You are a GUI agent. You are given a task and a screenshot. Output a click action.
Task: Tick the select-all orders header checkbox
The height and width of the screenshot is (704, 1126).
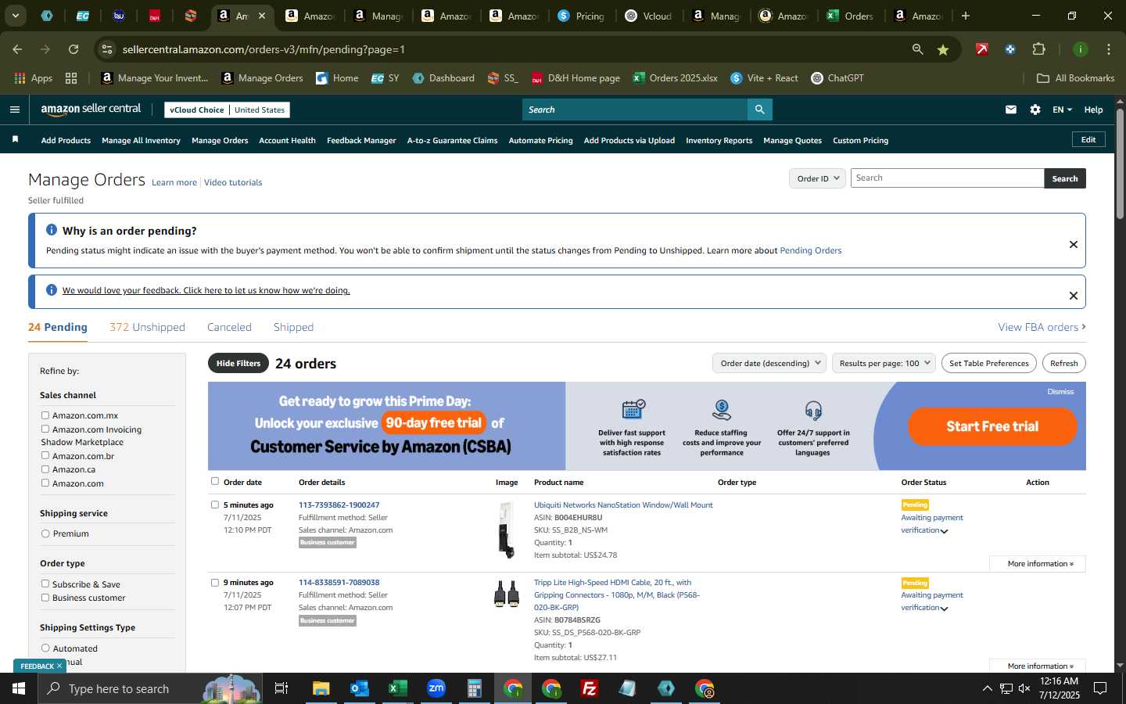215,481
